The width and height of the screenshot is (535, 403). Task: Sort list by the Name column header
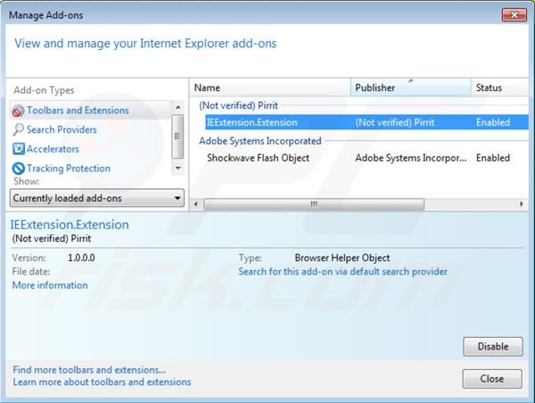coord(270,87)
